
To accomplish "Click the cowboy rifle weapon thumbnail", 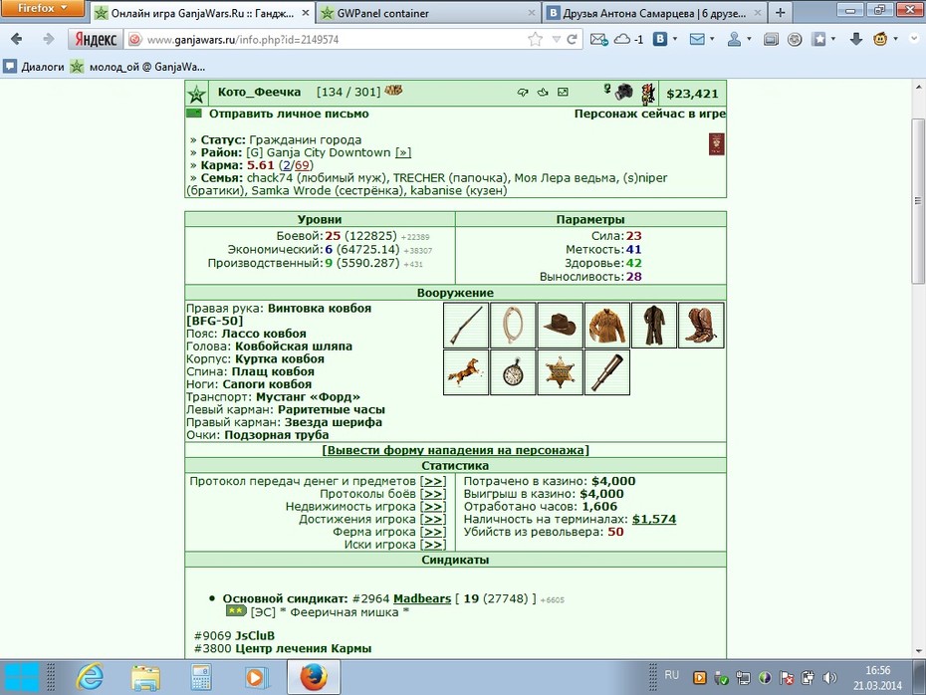I will tap(466, 326).
